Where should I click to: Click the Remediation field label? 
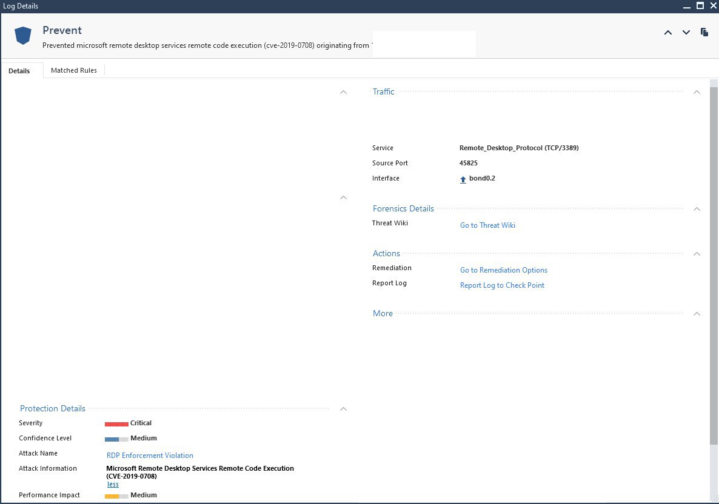[x=392, y=268]
